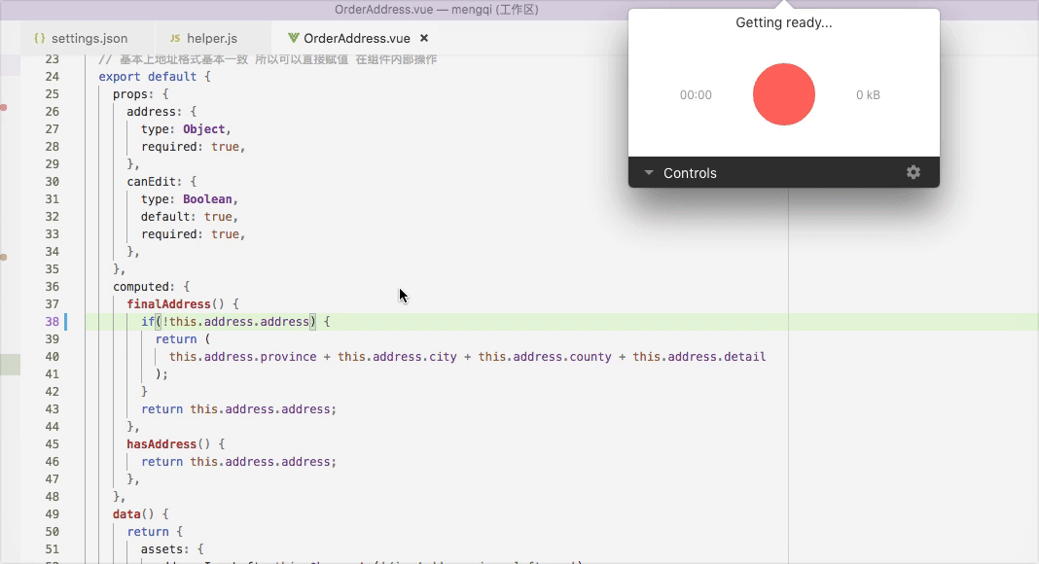The image size is (1039, 564).
Task: Click 'computed:' on line 36
Action: (x=144, y=287)
